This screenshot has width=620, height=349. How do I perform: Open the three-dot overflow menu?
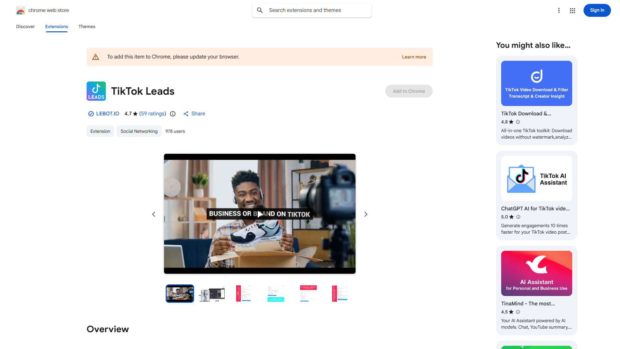coord(559,10)
